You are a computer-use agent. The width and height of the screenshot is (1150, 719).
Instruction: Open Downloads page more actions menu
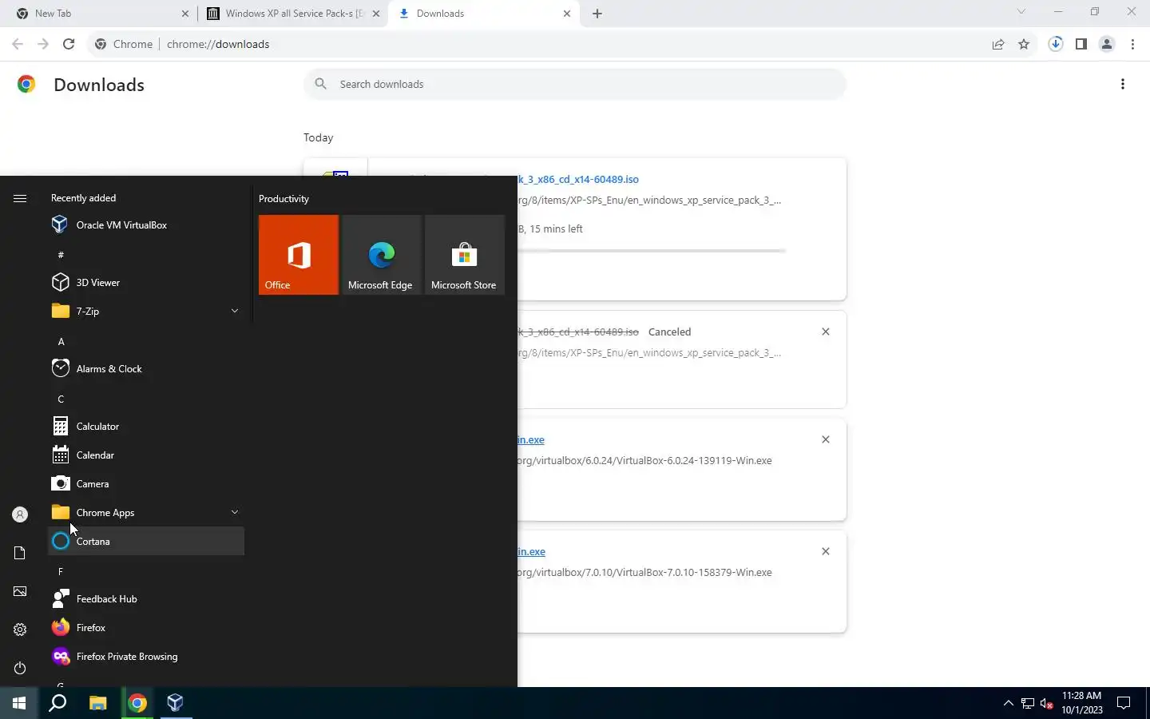click(x=1123, y=84)
